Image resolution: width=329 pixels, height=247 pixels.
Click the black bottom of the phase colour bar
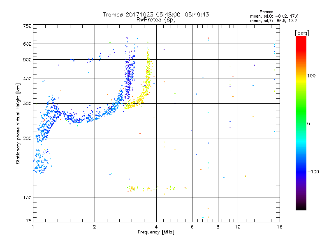click(x=301, y=207)
